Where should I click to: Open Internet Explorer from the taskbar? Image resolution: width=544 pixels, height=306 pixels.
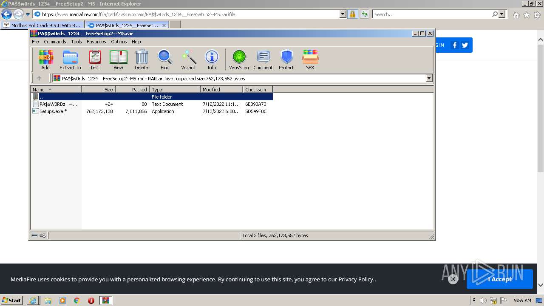pyautogui.click(x=33, y=300)
